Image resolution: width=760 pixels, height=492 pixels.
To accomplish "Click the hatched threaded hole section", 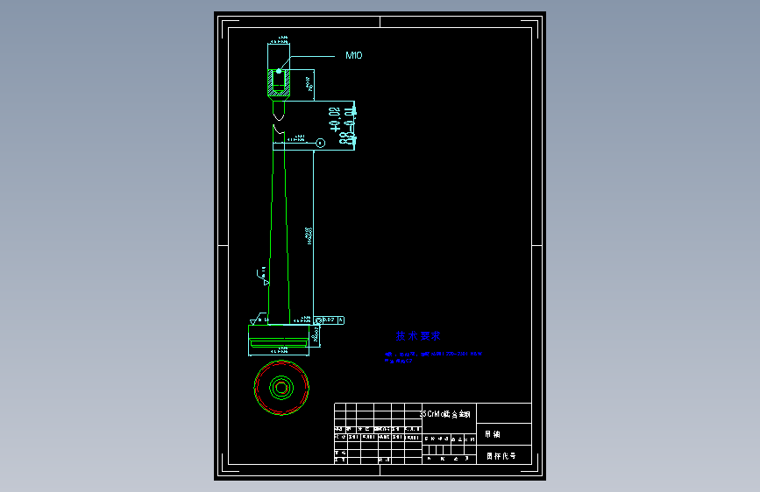I will tap(279, 83).
